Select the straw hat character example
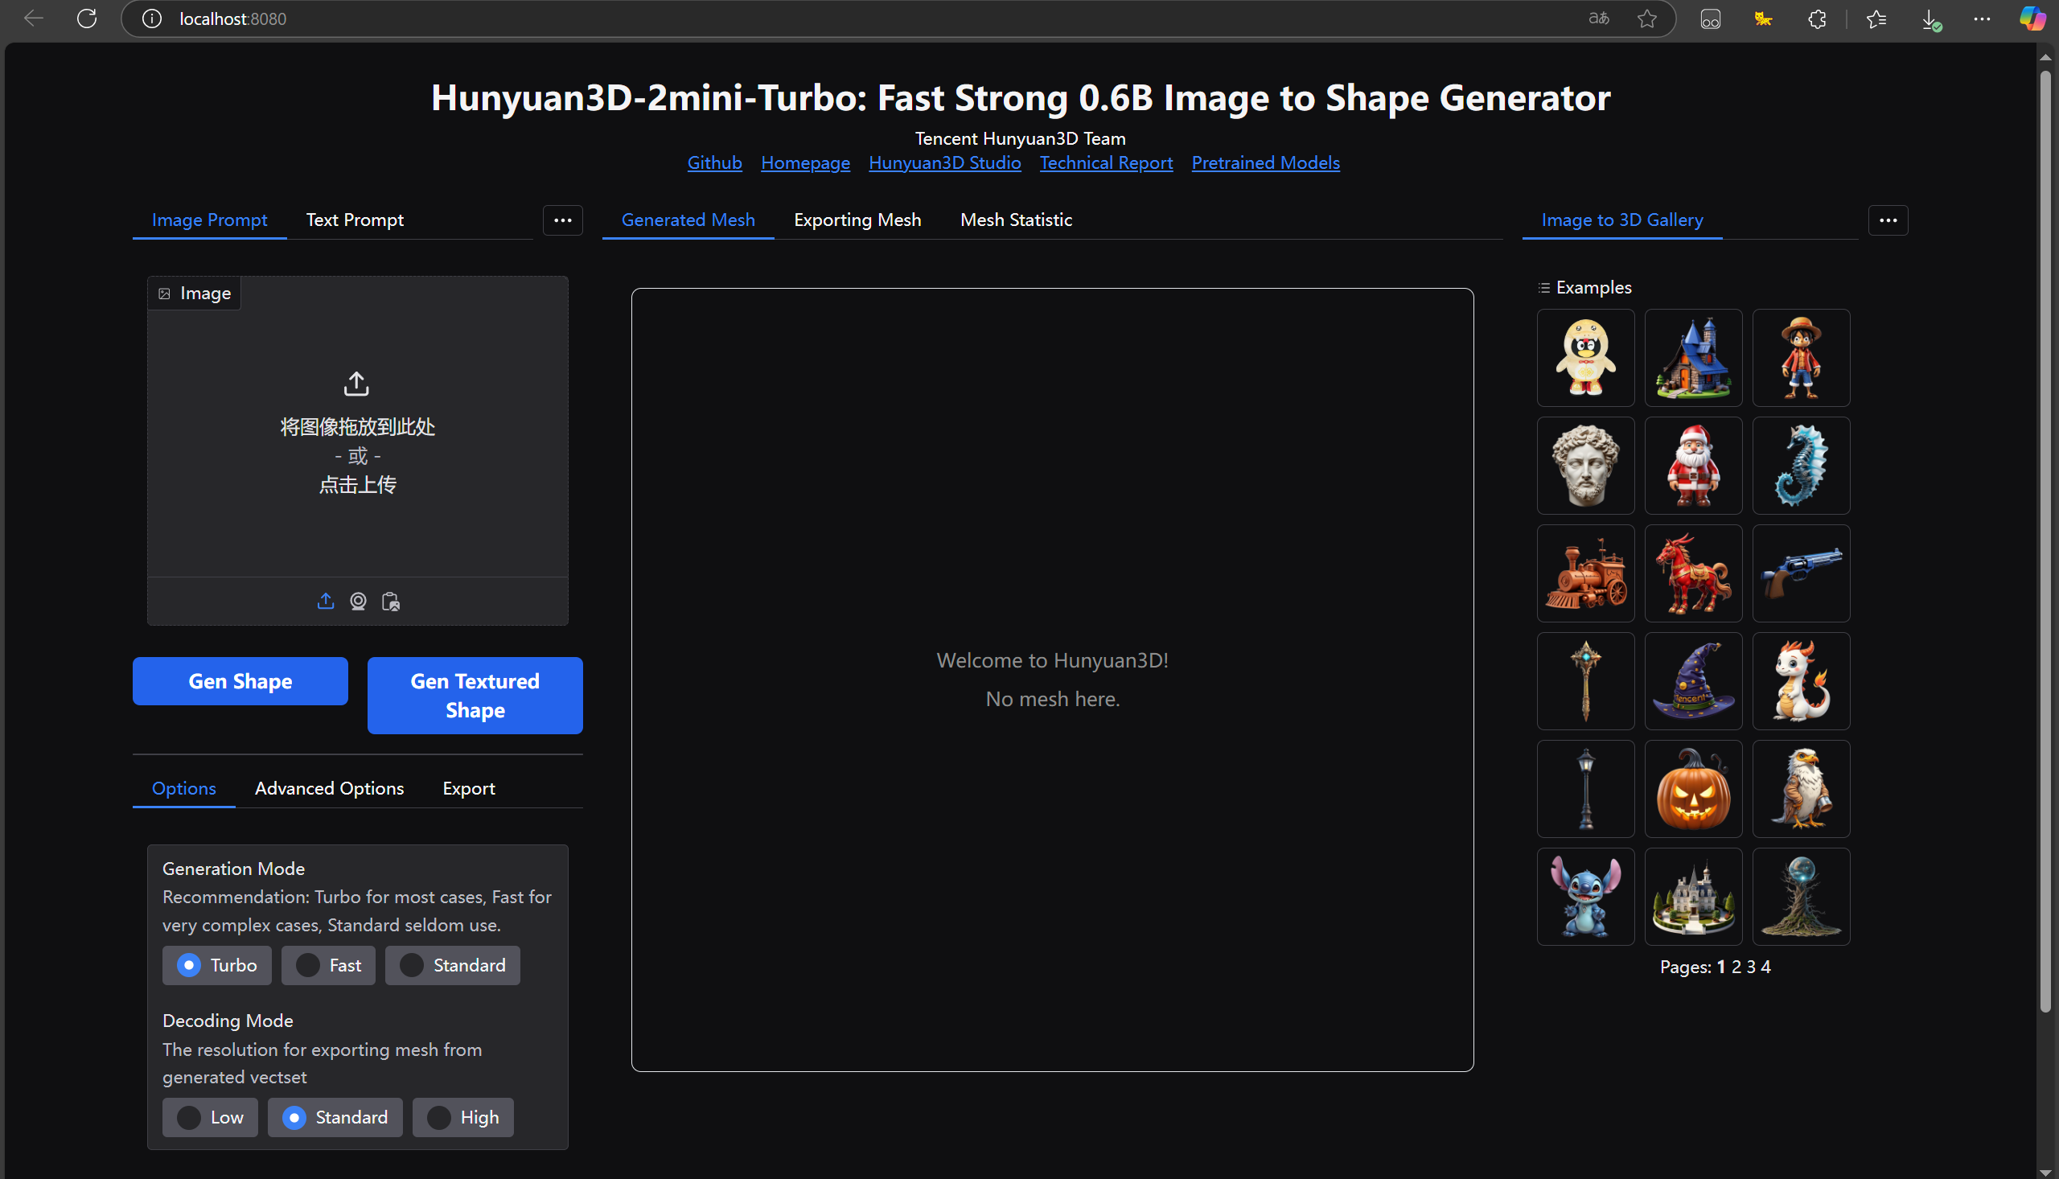The height and width of the screenshot is (1179, 2059). pos(1801,358)
